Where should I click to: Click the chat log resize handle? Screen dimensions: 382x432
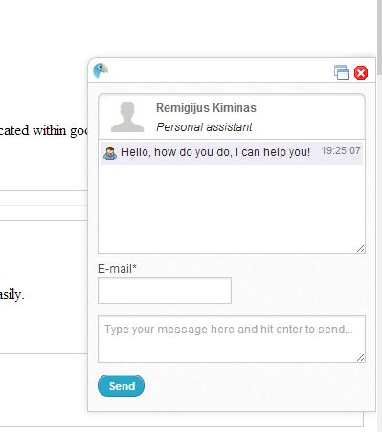361,249
